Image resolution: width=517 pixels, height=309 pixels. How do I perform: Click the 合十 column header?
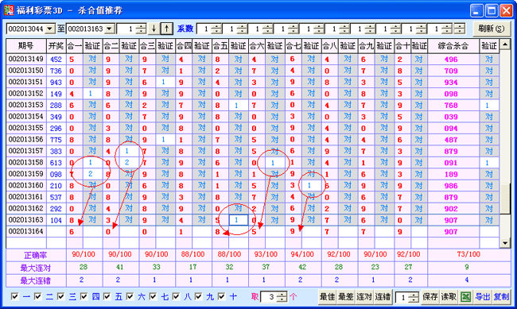pyautogui.click(x=402, y=46)
